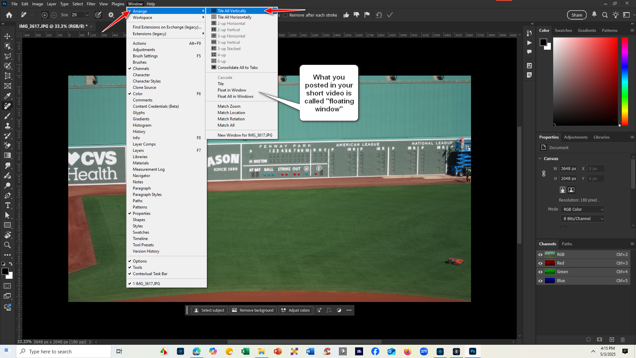Click the foreground color swatch
This screenshot has height=358, width=636.
click(x=5, y=272)
